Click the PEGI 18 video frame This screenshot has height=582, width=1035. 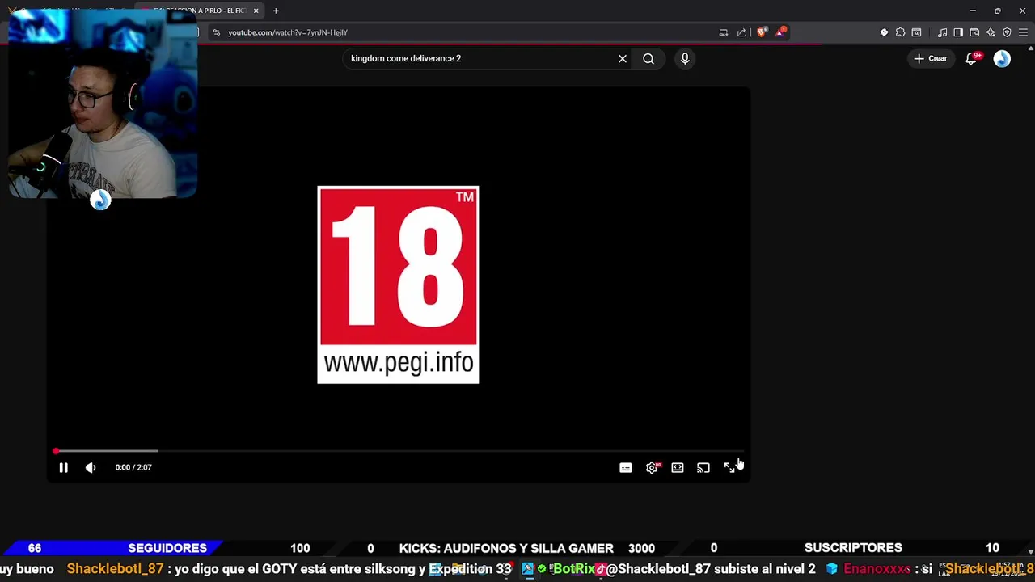point(399,285)
